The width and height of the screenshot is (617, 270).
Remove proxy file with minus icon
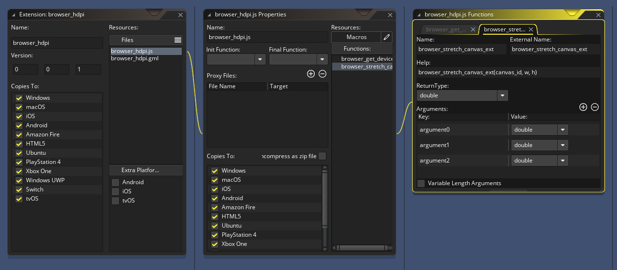click(x=322, y=74)
